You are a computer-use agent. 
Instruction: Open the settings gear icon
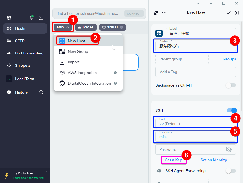pos(9,18)
